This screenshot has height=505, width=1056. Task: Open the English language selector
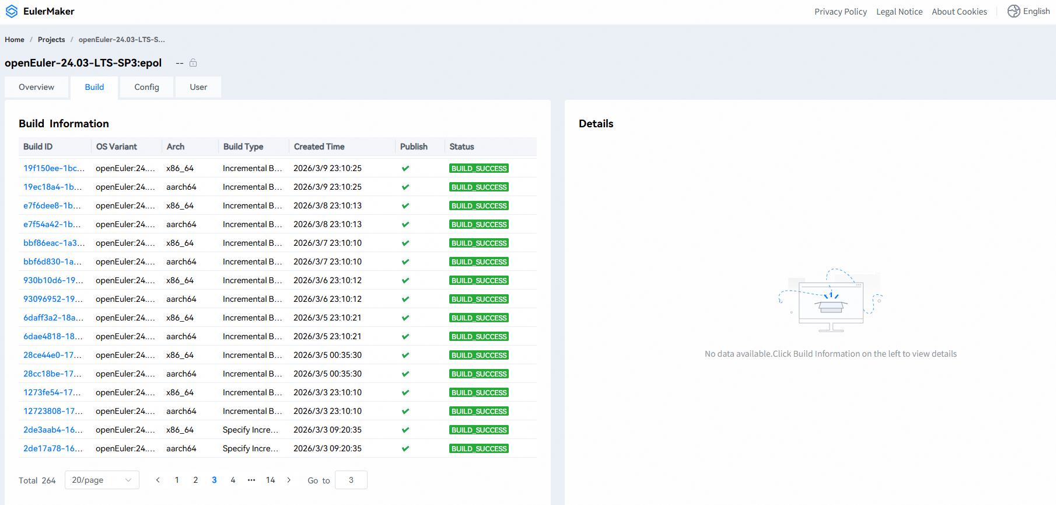pos(1029,11)
